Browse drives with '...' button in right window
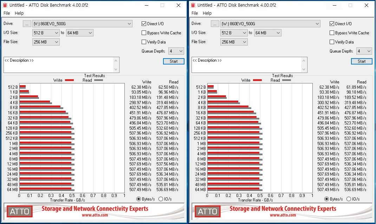The height and width of the screenshot is (224, 376). (215, 24)
